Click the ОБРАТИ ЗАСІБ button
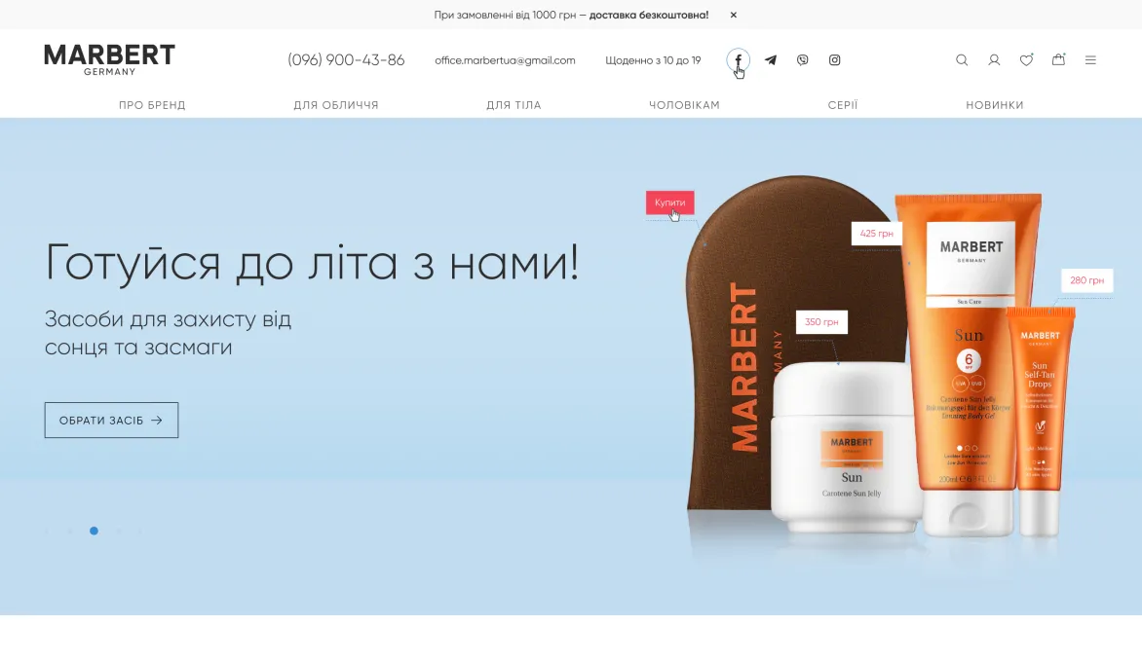Image resolution: width=1142 pixels, height=662 pixels. pyautogui.click(x=111, y=420)
